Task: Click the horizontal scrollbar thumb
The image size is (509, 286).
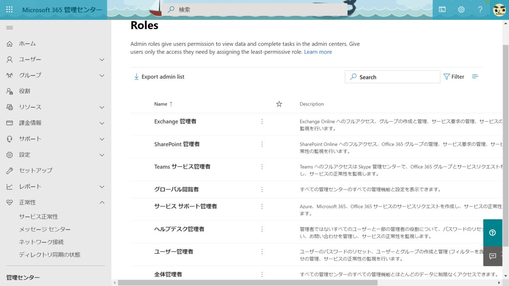Action: click(248, 283)
